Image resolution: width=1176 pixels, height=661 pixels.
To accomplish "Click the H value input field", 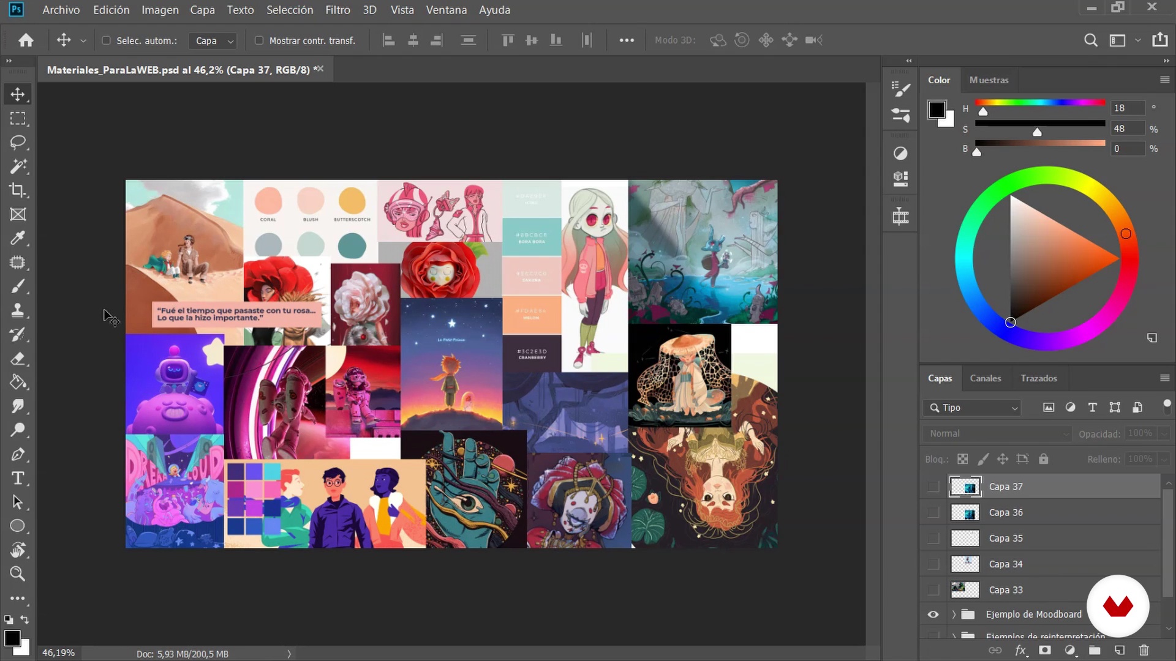I will 1128,108.
